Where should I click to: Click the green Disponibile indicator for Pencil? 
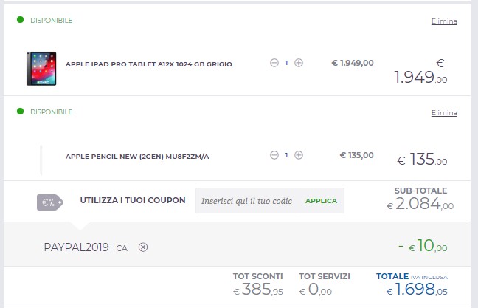tap(21, 112)
